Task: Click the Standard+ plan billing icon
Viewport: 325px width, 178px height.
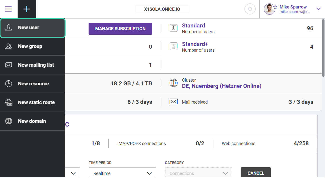Action: 173,46
